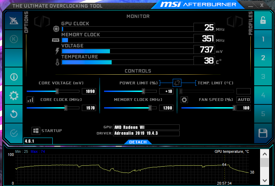The image size is (275, 186).
Task: Click the Memory Clock slider handle
Action: [x=150, y=108]
